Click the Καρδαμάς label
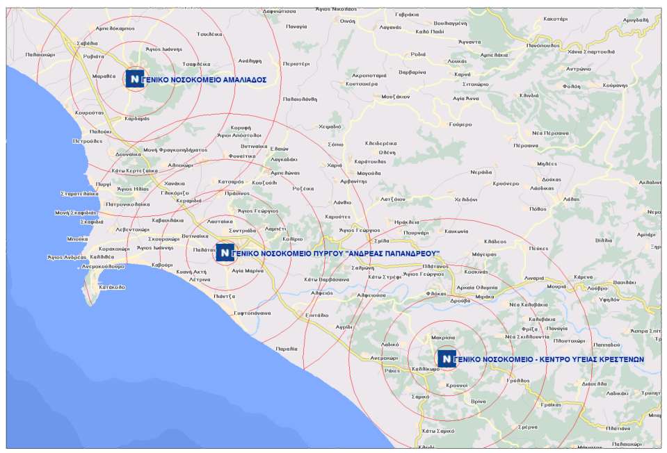Screen dimensions: 667x453 point(137,119)
